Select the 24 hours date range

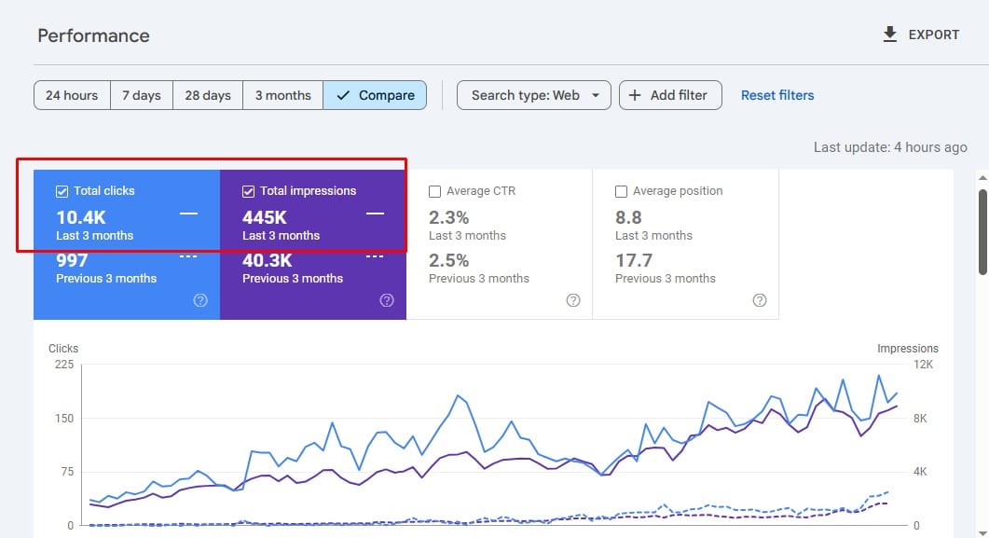point(72,95)
